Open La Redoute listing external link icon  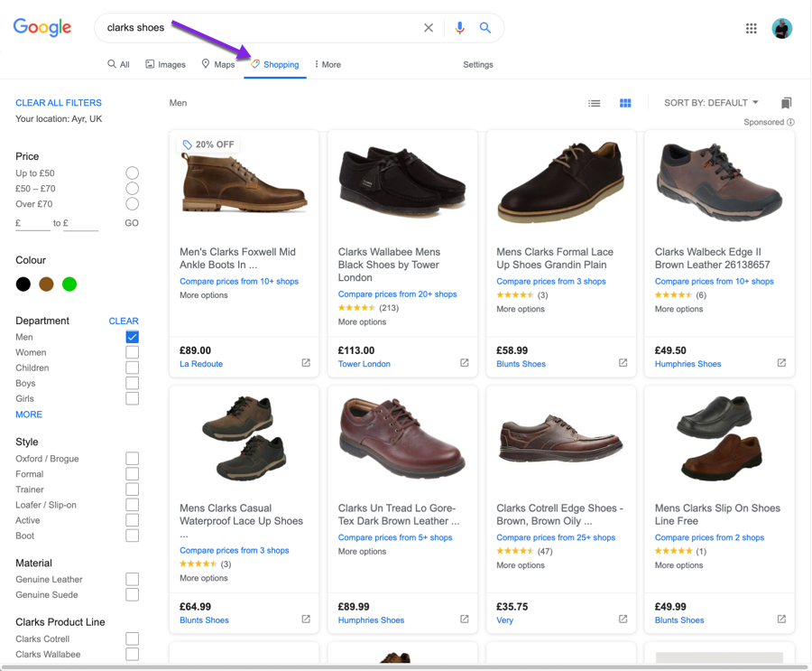point(306,363)
